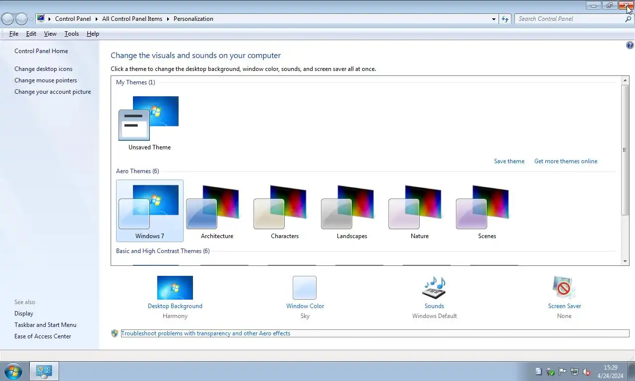Click the shield icon beside Troubleshoot link
Viewport: 635px width, 381px height.
[x=115, y=333]
